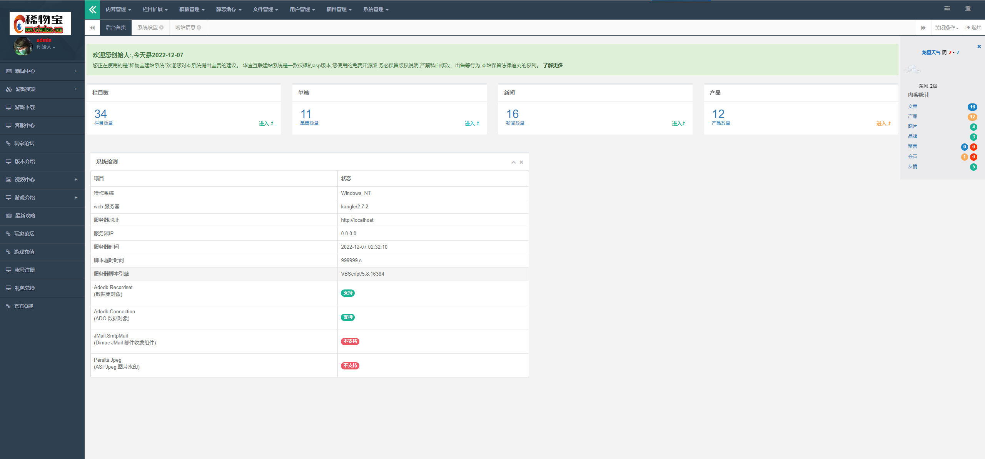Expand 视频中心 submenu plus icon
Screen dimensions: 985x459
[76, 180]
